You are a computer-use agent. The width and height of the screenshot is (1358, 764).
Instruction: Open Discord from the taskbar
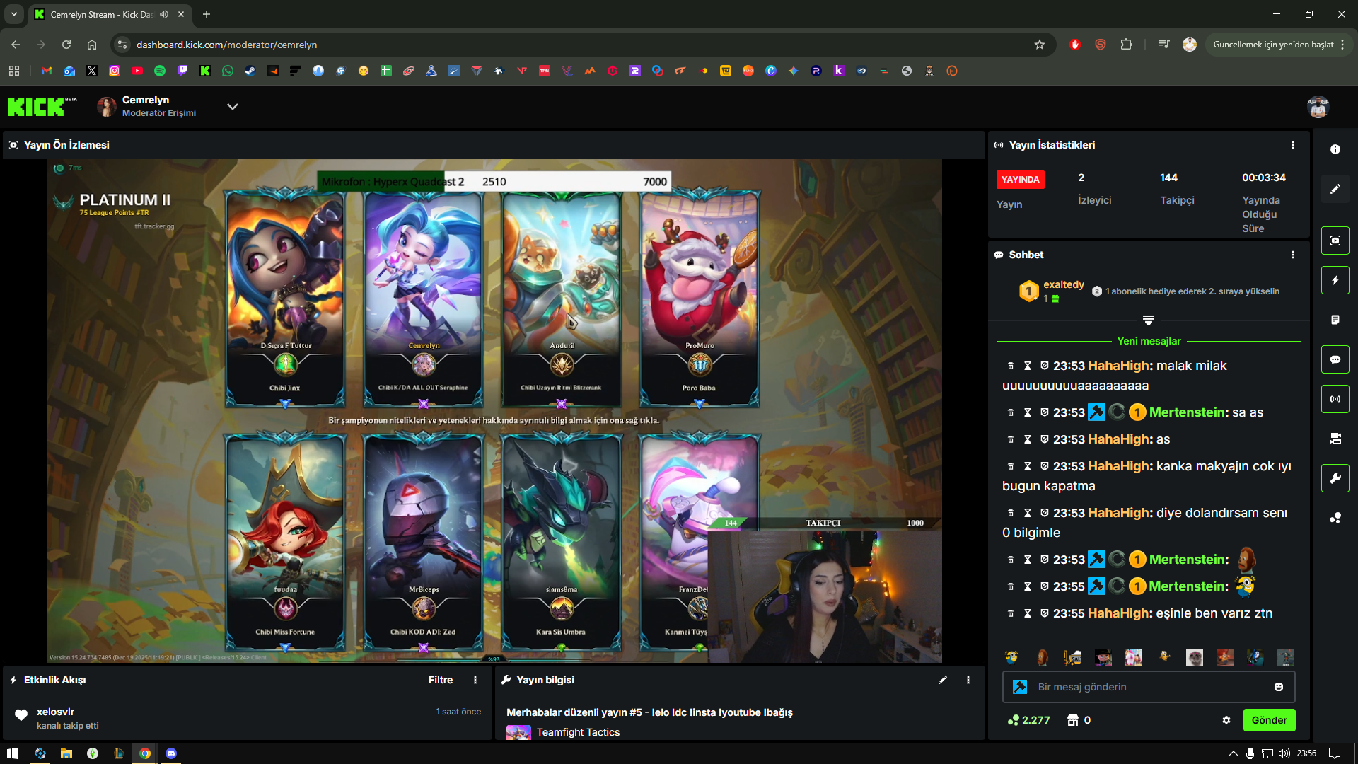[x=170, y=753]
